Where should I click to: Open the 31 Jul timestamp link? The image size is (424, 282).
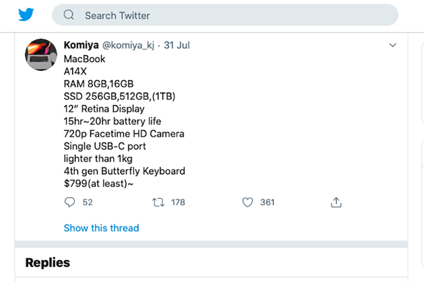pos(176,45)
